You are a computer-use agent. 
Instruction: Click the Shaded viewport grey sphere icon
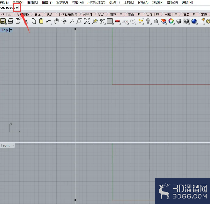179,21
